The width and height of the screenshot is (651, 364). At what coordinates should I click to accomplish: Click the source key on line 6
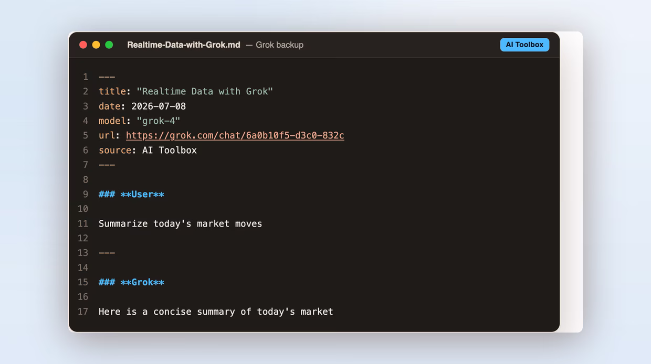pos(115,150)
